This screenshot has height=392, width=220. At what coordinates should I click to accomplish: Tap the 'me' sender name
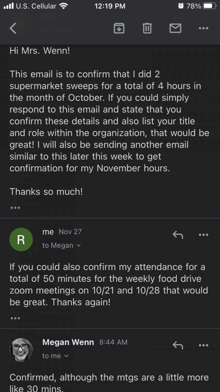[48, 232]
